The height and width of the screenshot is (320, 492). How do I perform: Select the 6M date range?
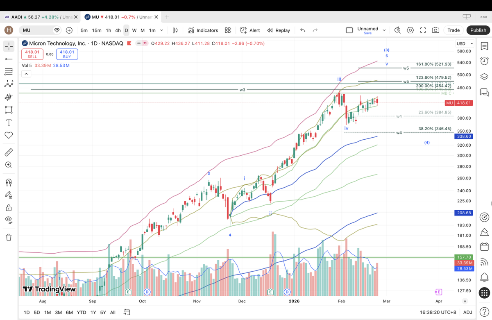69,312
